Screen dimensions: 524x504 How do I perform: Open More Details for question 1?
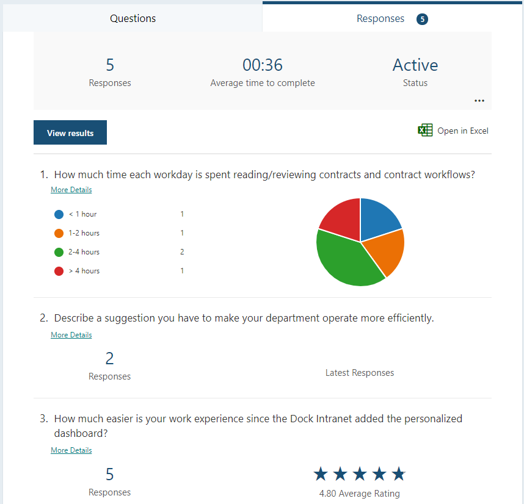(71, 189)
